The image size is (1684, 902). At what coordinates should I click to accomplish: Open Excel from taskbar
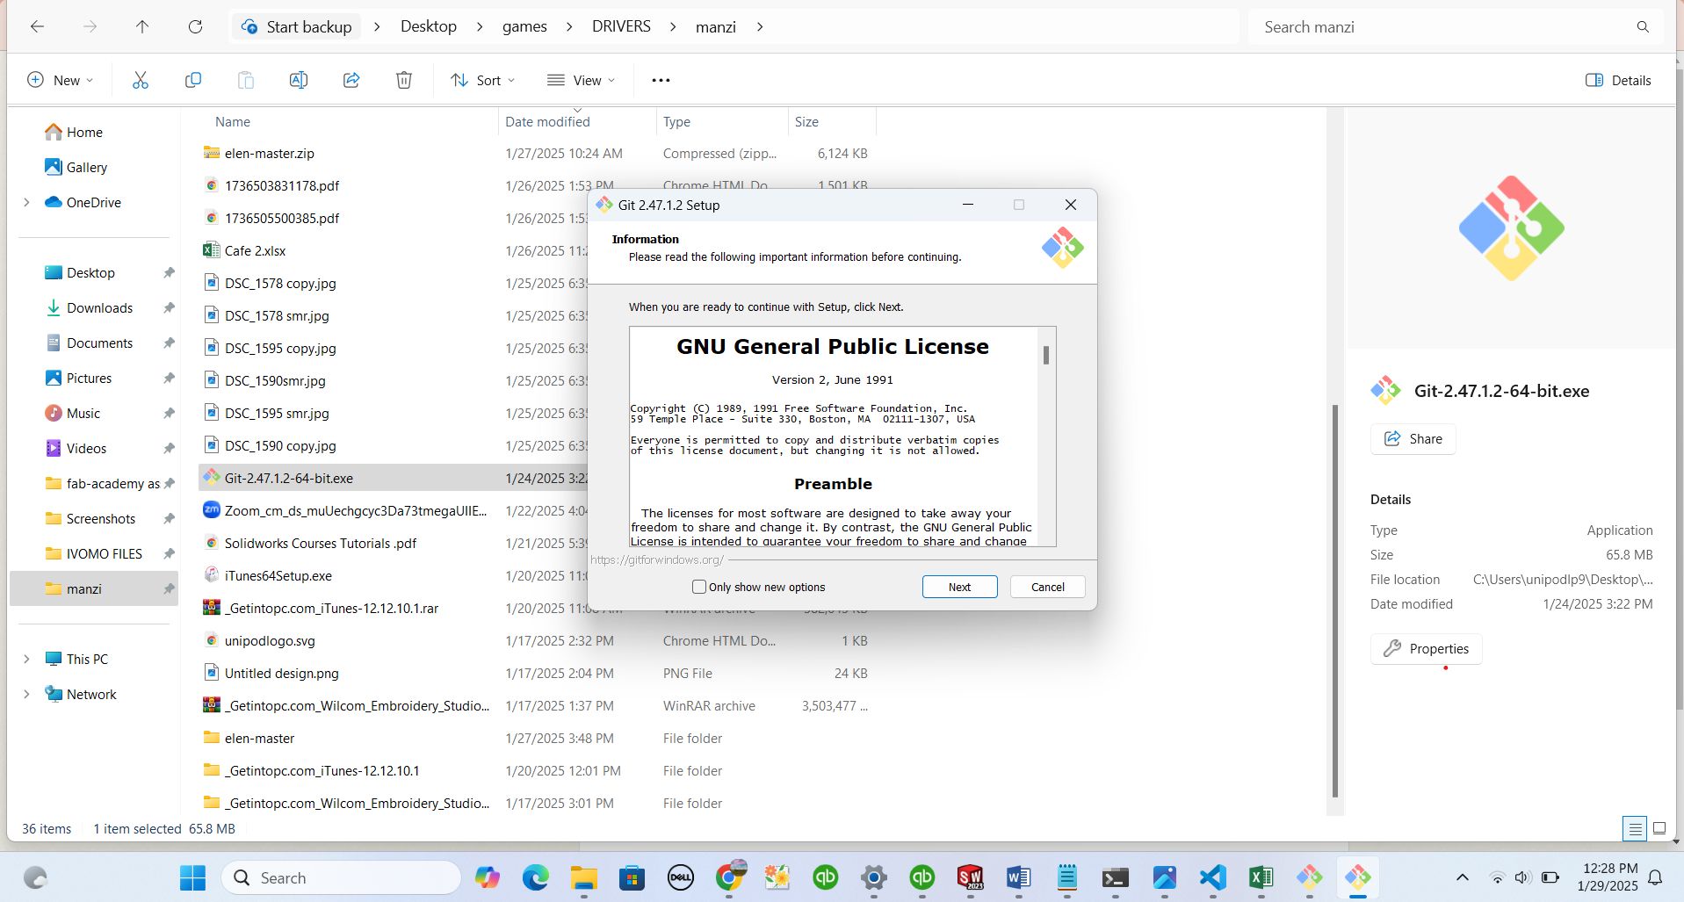(x=1261, y=877)
